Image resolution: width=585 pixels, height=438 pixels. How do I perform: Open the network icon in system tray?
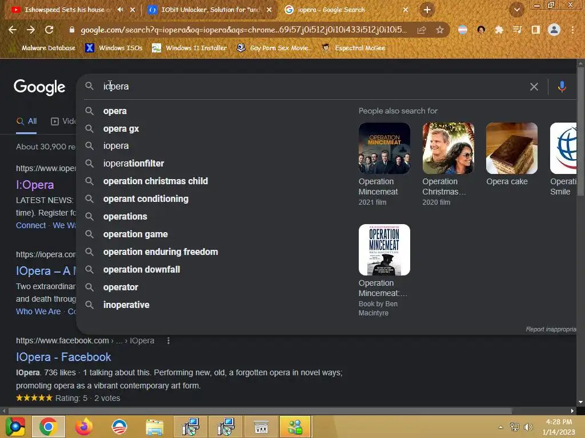(x=515, y=427)
